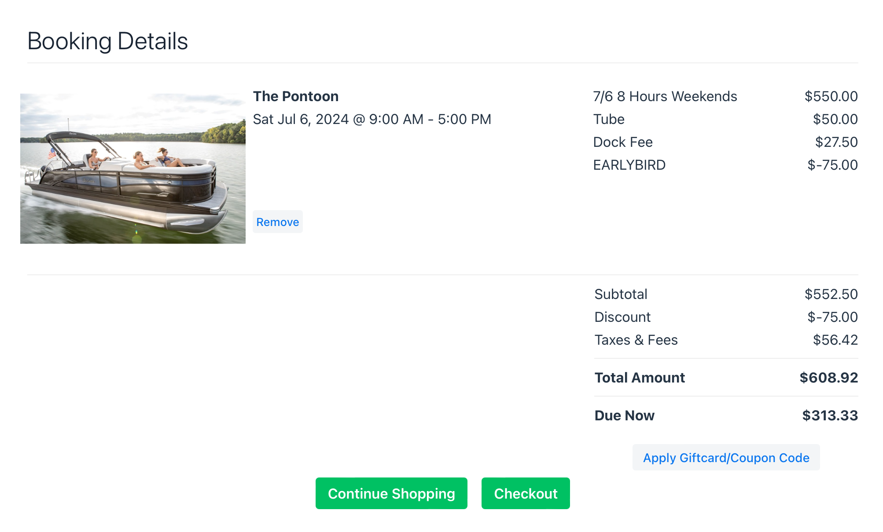Click the Remove link for The Pontoon
Viewport: 883px width, 532px height.
pos(277,222)
